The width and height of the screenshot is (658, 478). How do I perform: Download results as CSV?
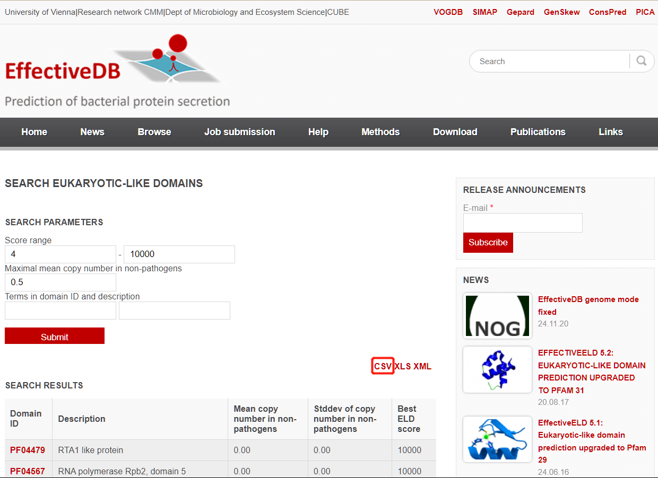click(383, 366)
